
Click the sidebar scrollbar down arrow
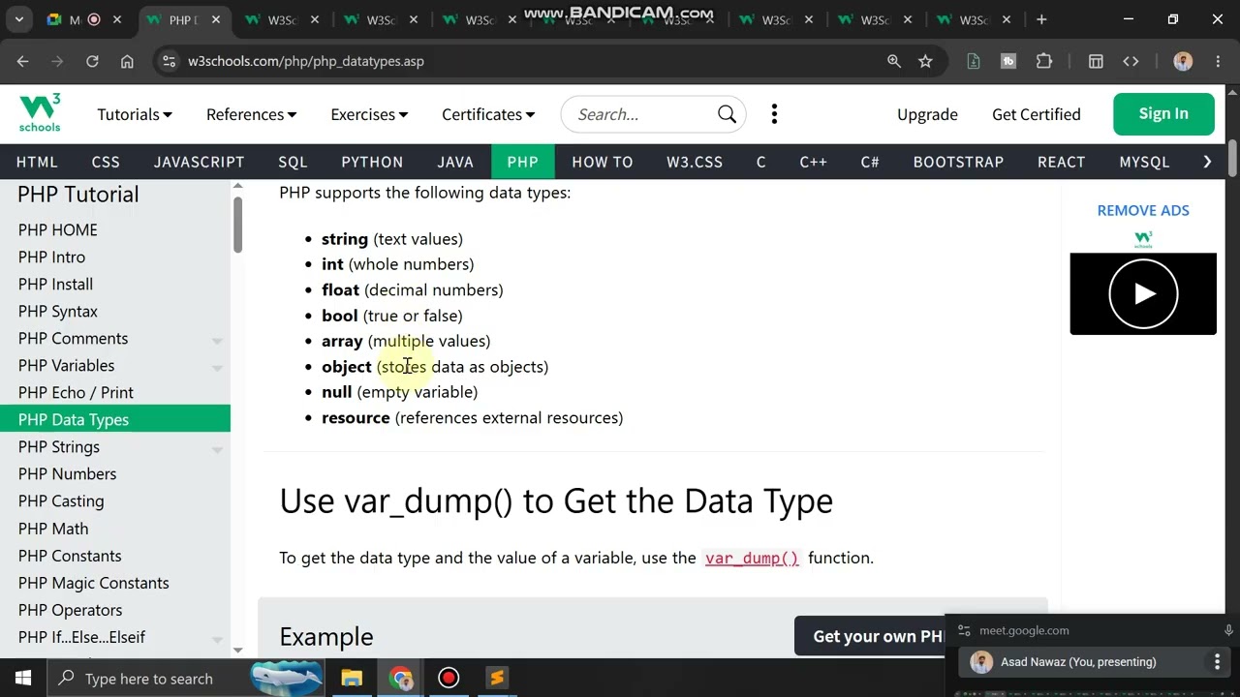237,650
